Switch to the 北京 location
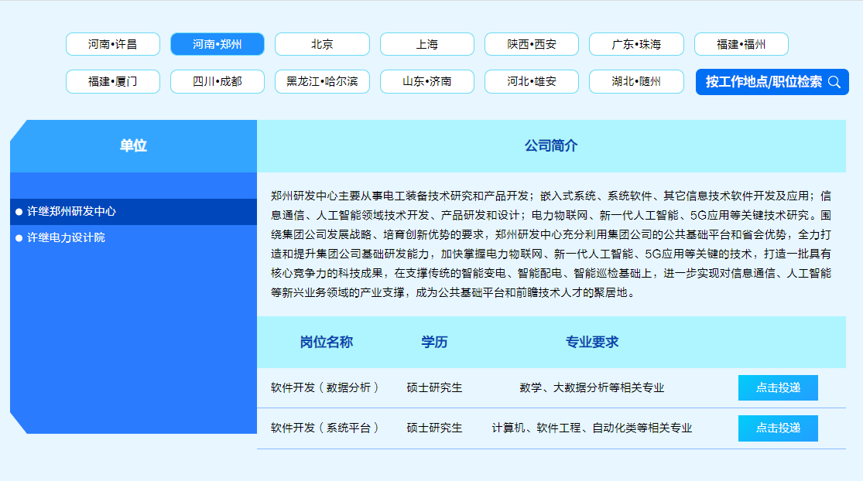Image resolution: width=863 pixels, height=481 pixels. coord(322,44)
